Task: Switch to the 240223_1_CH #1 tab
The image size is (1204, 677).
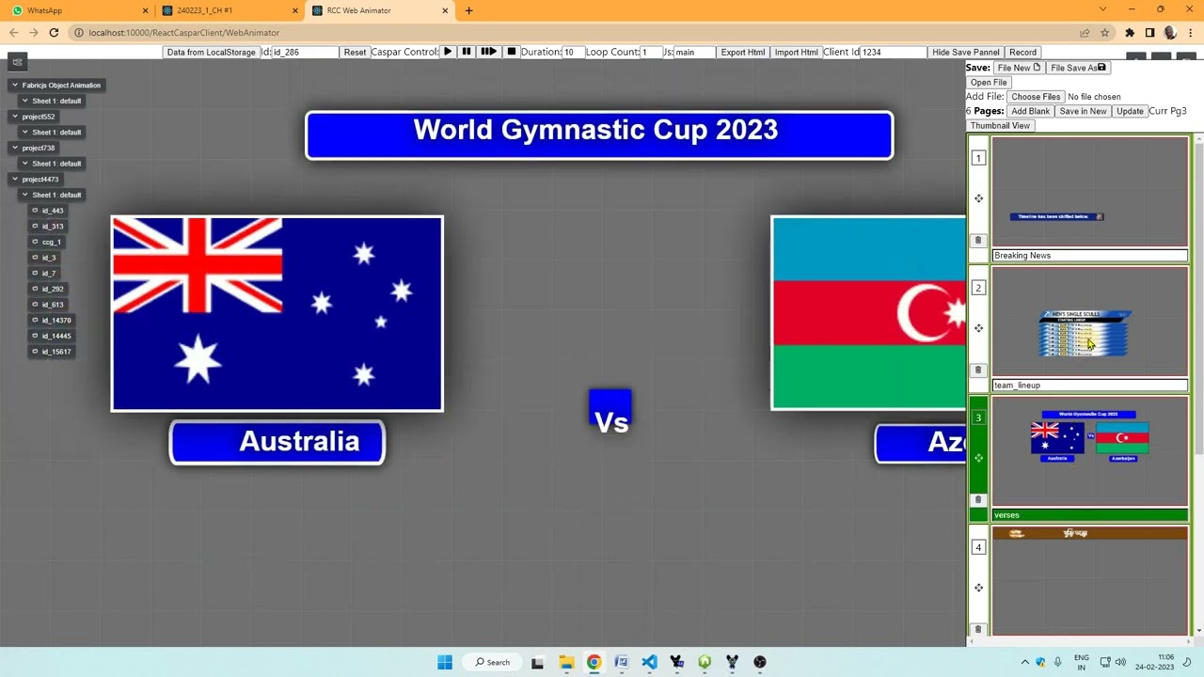Action: point(230,10)
